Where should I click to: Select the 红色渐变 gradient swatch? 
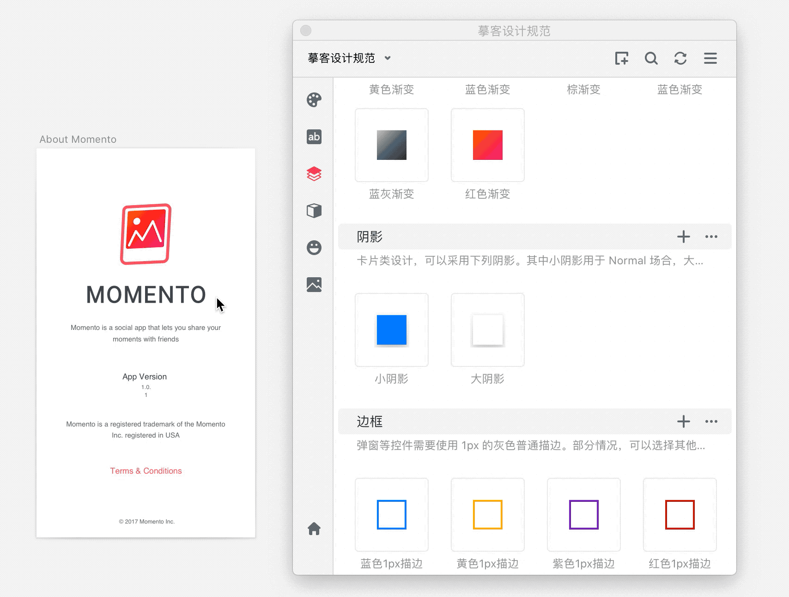tap(488, 145)
